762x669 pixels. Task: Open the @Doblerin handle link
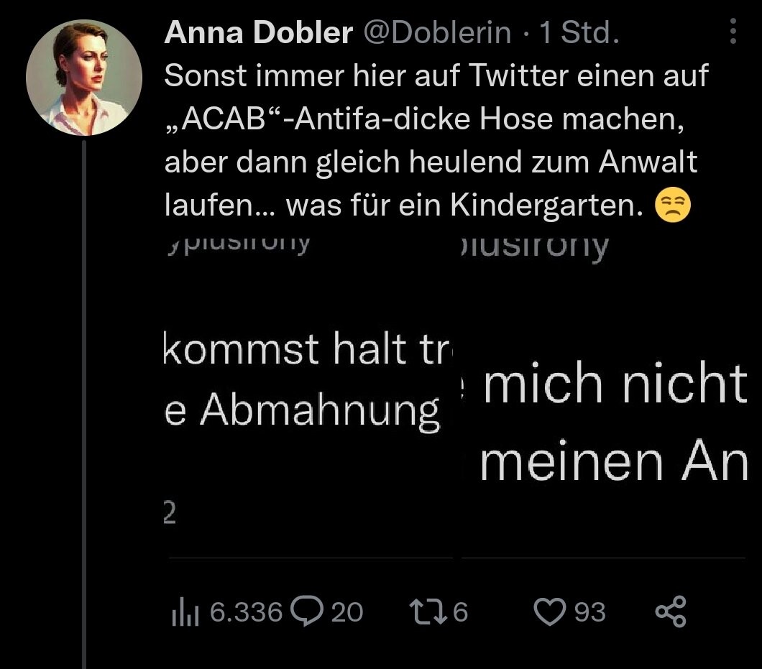click(440, 32)
